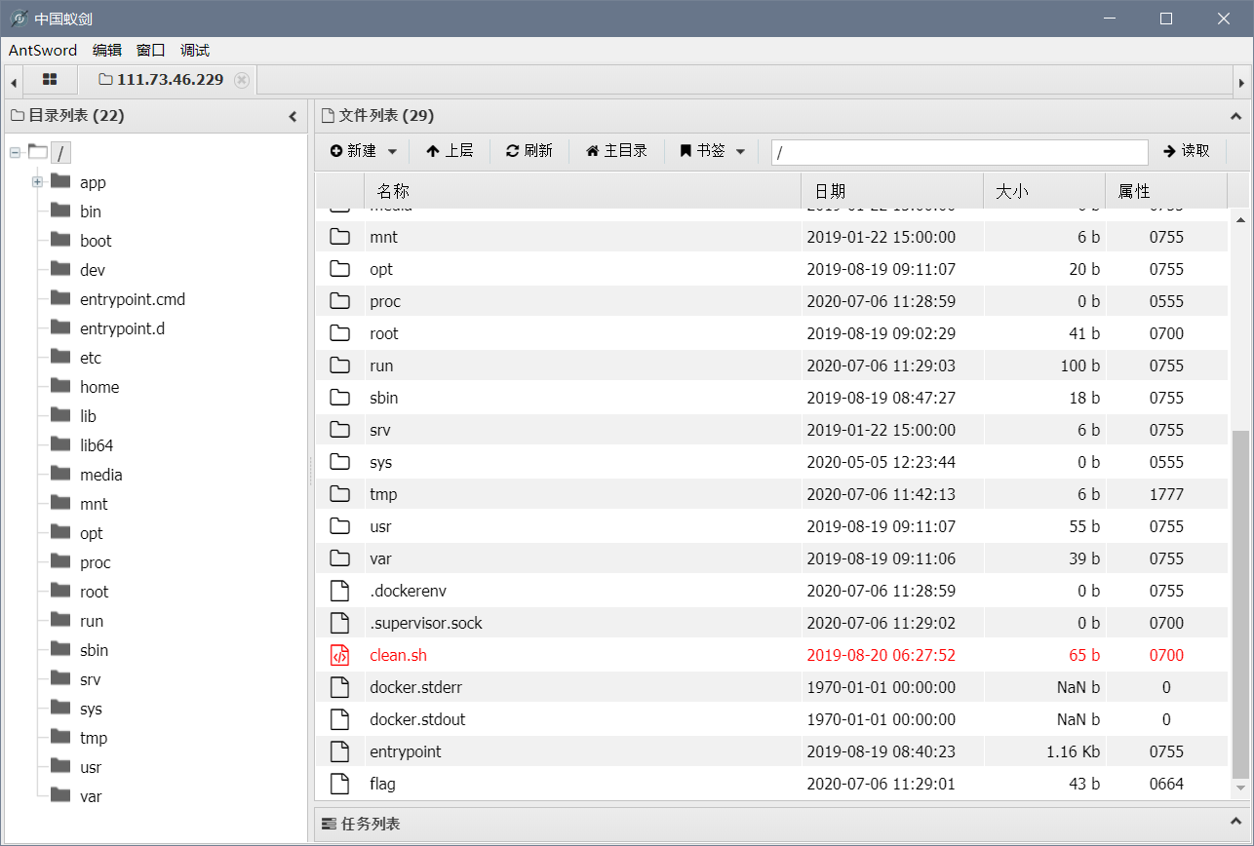Viewport: 1254px width, 846px height.
Task: Select the home folder in tree
Action: [x=98, y=387]
